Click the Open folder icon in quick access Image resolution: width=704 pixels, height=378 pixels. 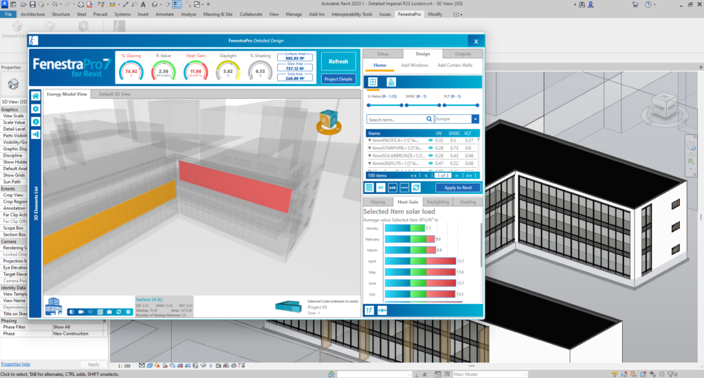23,4
